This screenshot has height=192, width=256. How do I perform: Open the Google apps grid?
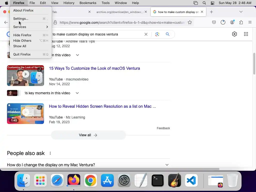(246, 34)
